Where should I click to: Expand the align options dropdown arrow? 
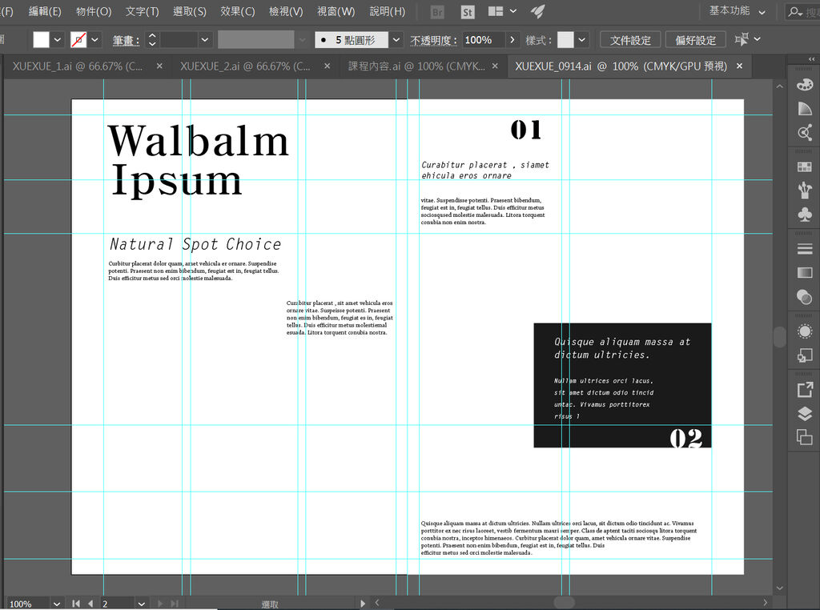pos(757,39)
